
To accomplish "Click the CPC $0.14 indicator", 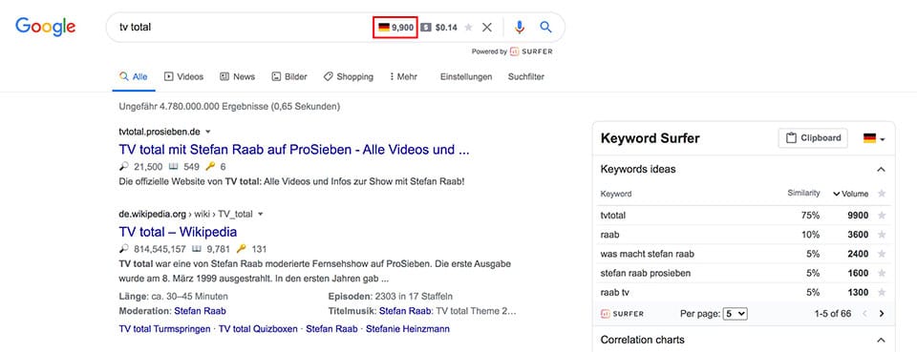I will [x=439, y=27].
